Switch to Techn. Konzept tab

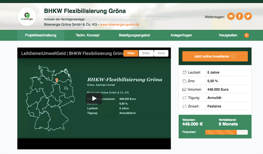pos(87,35)
